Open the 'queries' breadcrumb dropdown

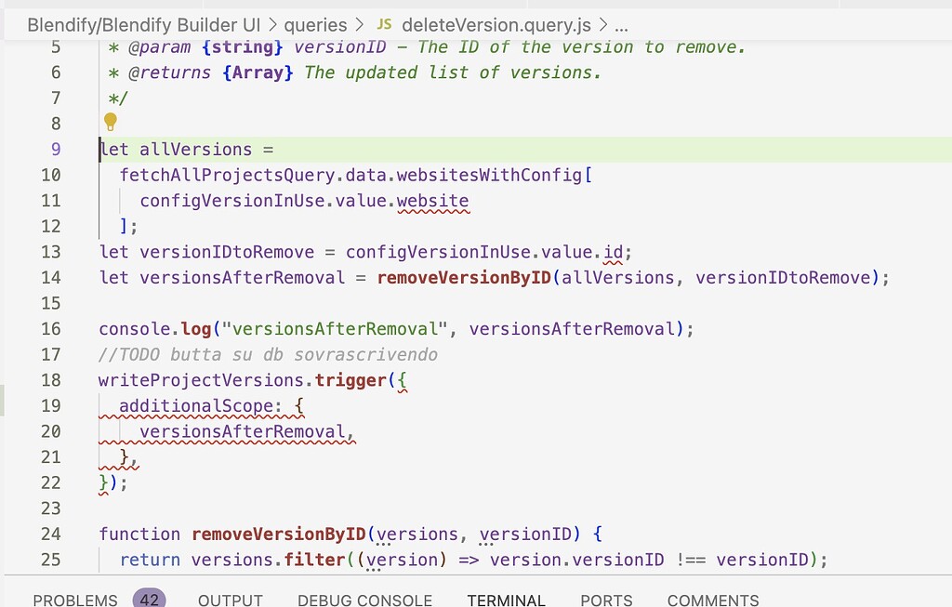316,25
